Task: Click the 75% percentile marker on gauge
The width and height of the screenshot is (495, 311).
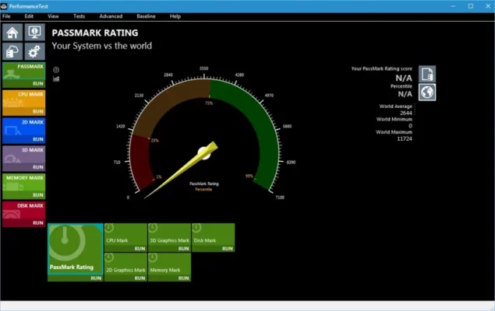Action: pyautogui.click(x=209, y=103)
